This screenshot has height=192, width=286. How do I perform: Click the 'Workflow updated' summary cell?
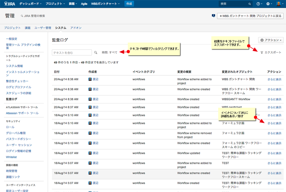(x=188, y=153)
